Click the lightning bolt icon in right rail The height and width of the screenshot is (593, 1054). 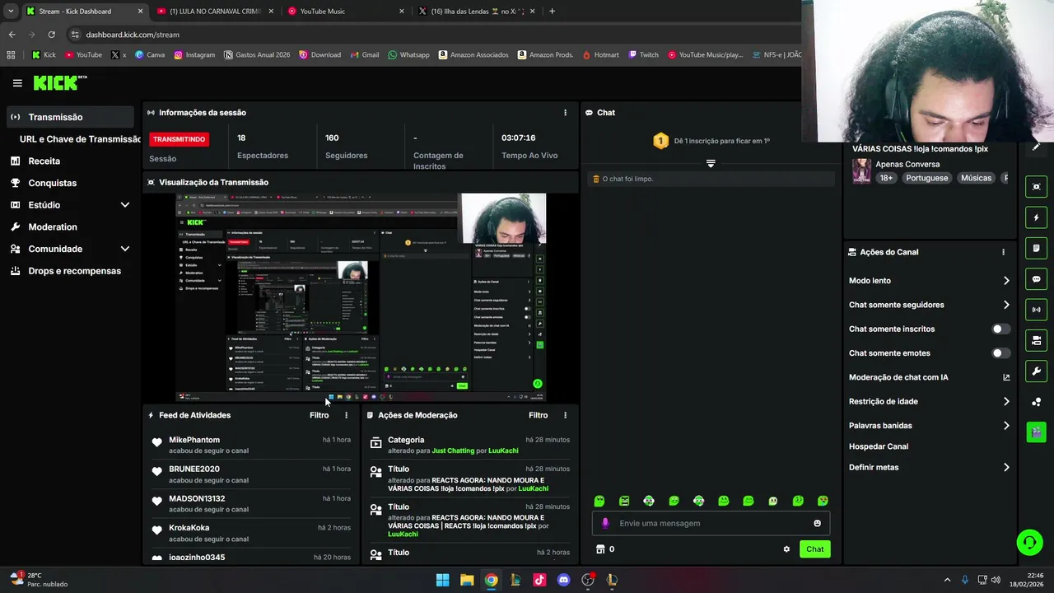click(x=1036, y=217)
